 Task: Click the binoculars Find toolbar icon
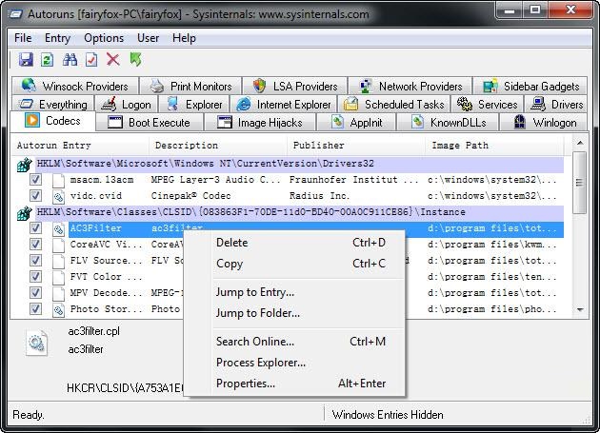[x=70, y=60]
